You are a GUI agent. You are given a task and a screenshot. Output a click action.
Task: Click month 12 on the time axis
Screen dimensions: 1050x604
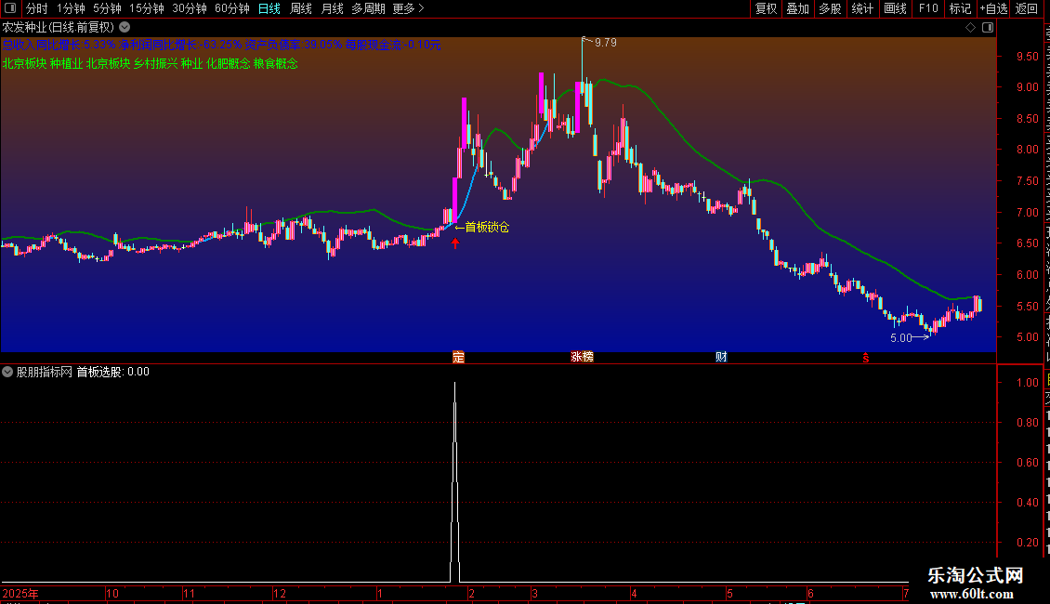click(x=280, y=593)
